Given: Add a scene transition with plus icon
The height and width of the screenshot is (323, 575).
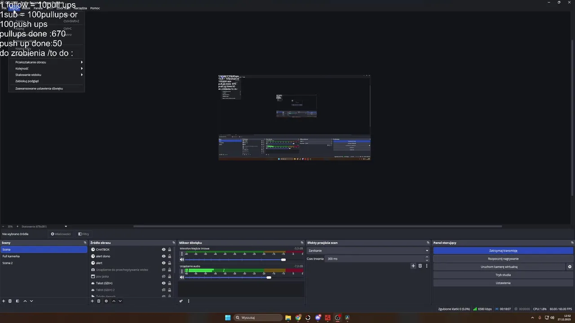Looking at the screenshot, I should [413, 266].
